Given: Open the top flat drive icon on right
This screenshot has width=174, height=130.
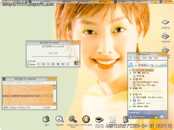Looking at the screenshot, I should point(165,22).
